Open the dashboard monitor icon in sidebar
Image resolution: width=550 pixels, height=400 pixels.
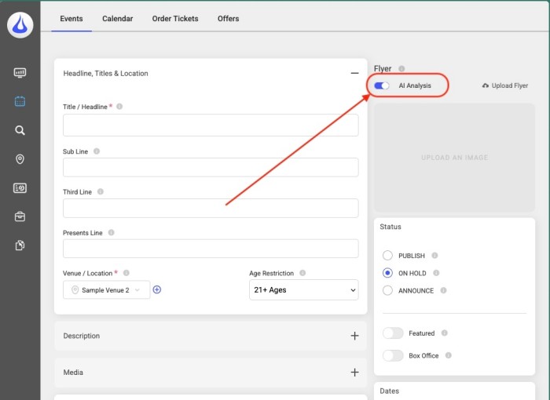pyautogui.click(x=20, y=72)
